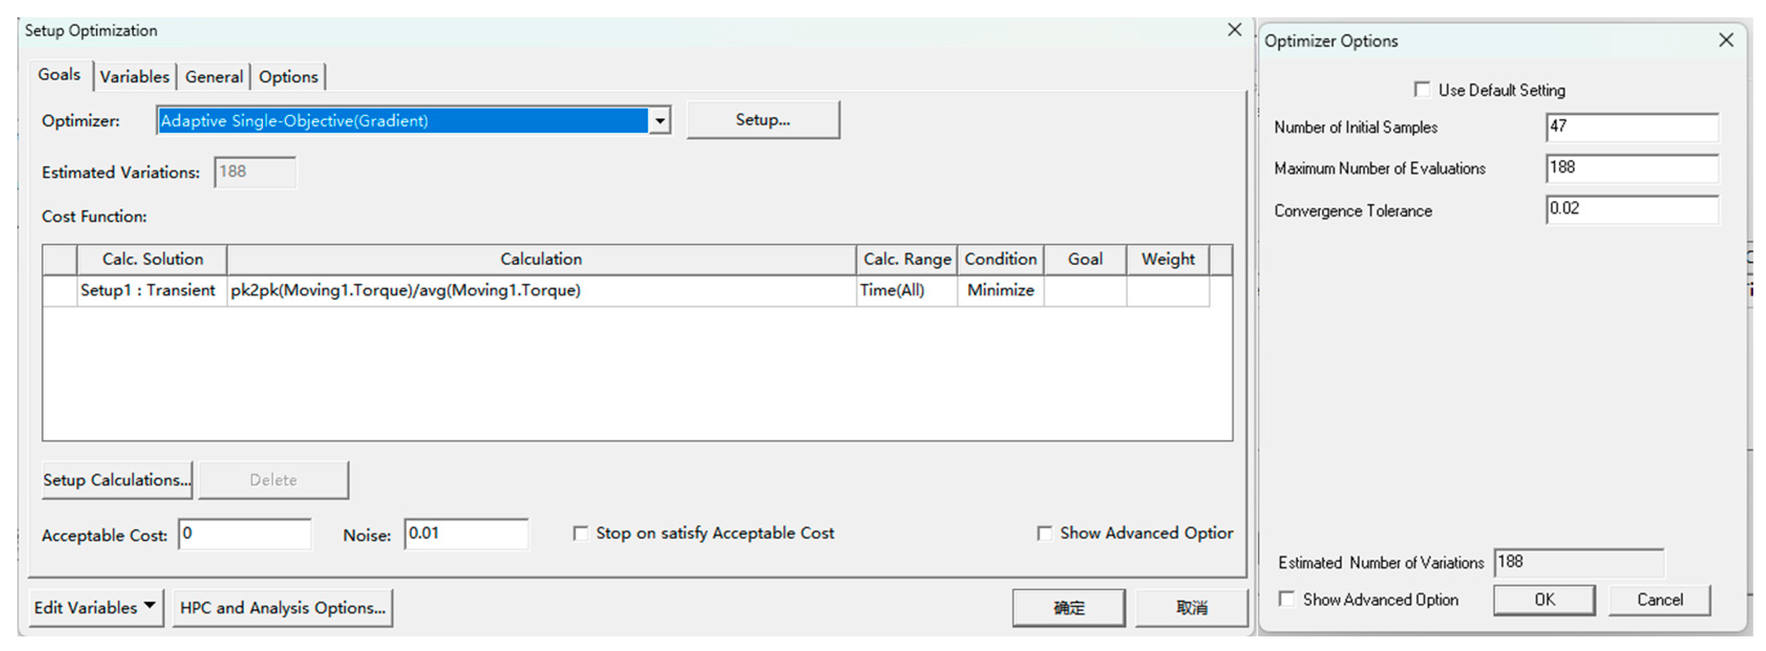Click the Setup... button beside Optimizer
Screen dimensions: 1766x651
[x=762, y=120]
